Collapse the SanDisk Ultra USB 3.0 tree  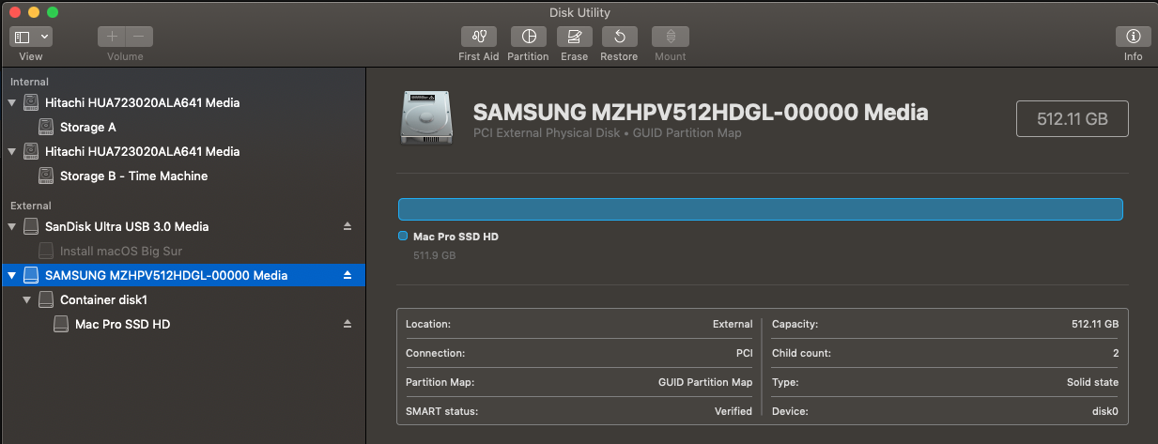pos(11,226)
